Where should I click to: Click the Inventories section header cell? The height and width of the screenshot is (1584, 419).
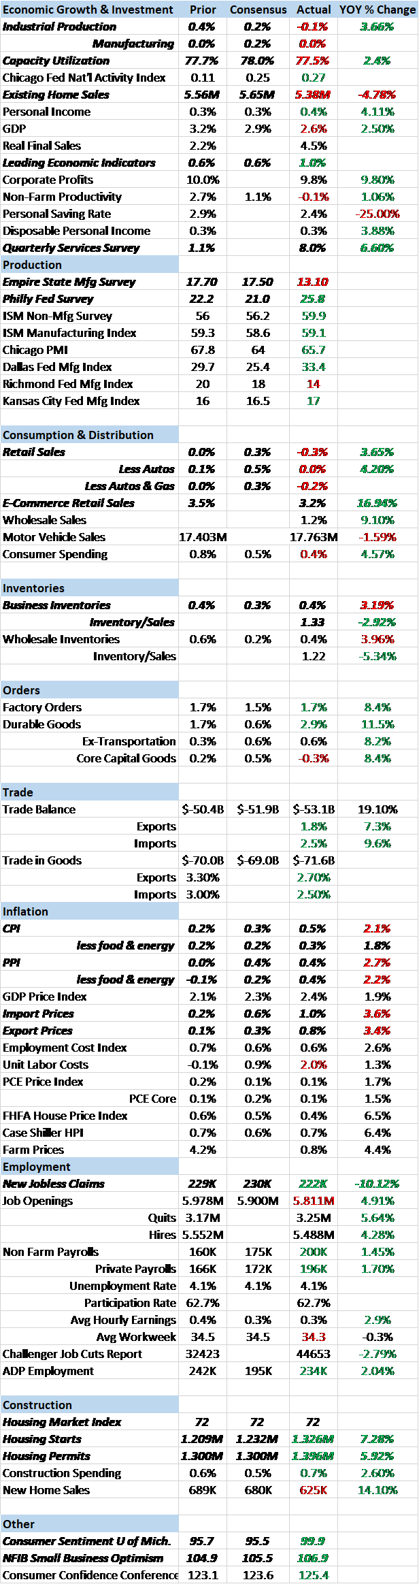(89, 588)
